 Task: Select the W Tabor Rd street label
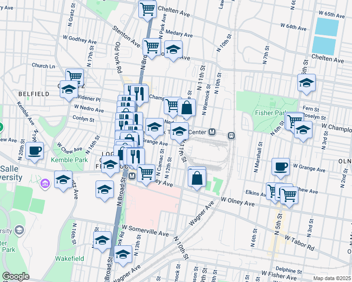[300, 243]
